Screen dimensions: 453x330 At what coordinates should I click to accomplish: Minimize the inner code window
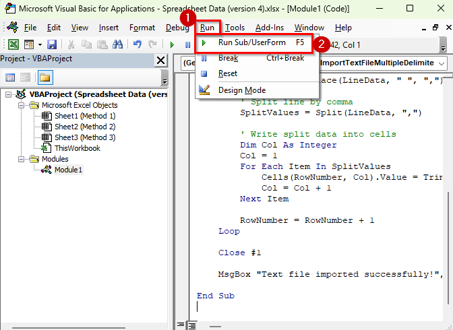point(424,28)
